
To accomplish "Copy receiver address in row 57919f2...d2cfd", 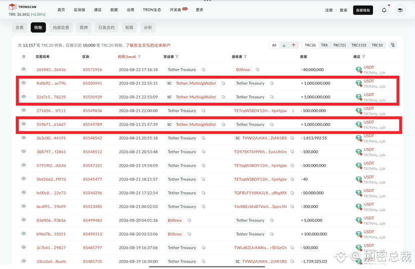I will point(292,165).
